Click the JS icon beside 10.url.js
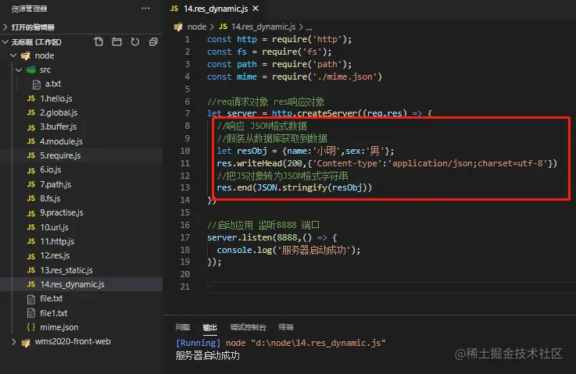This screenshot has height=374, width=576. [31, 227]
